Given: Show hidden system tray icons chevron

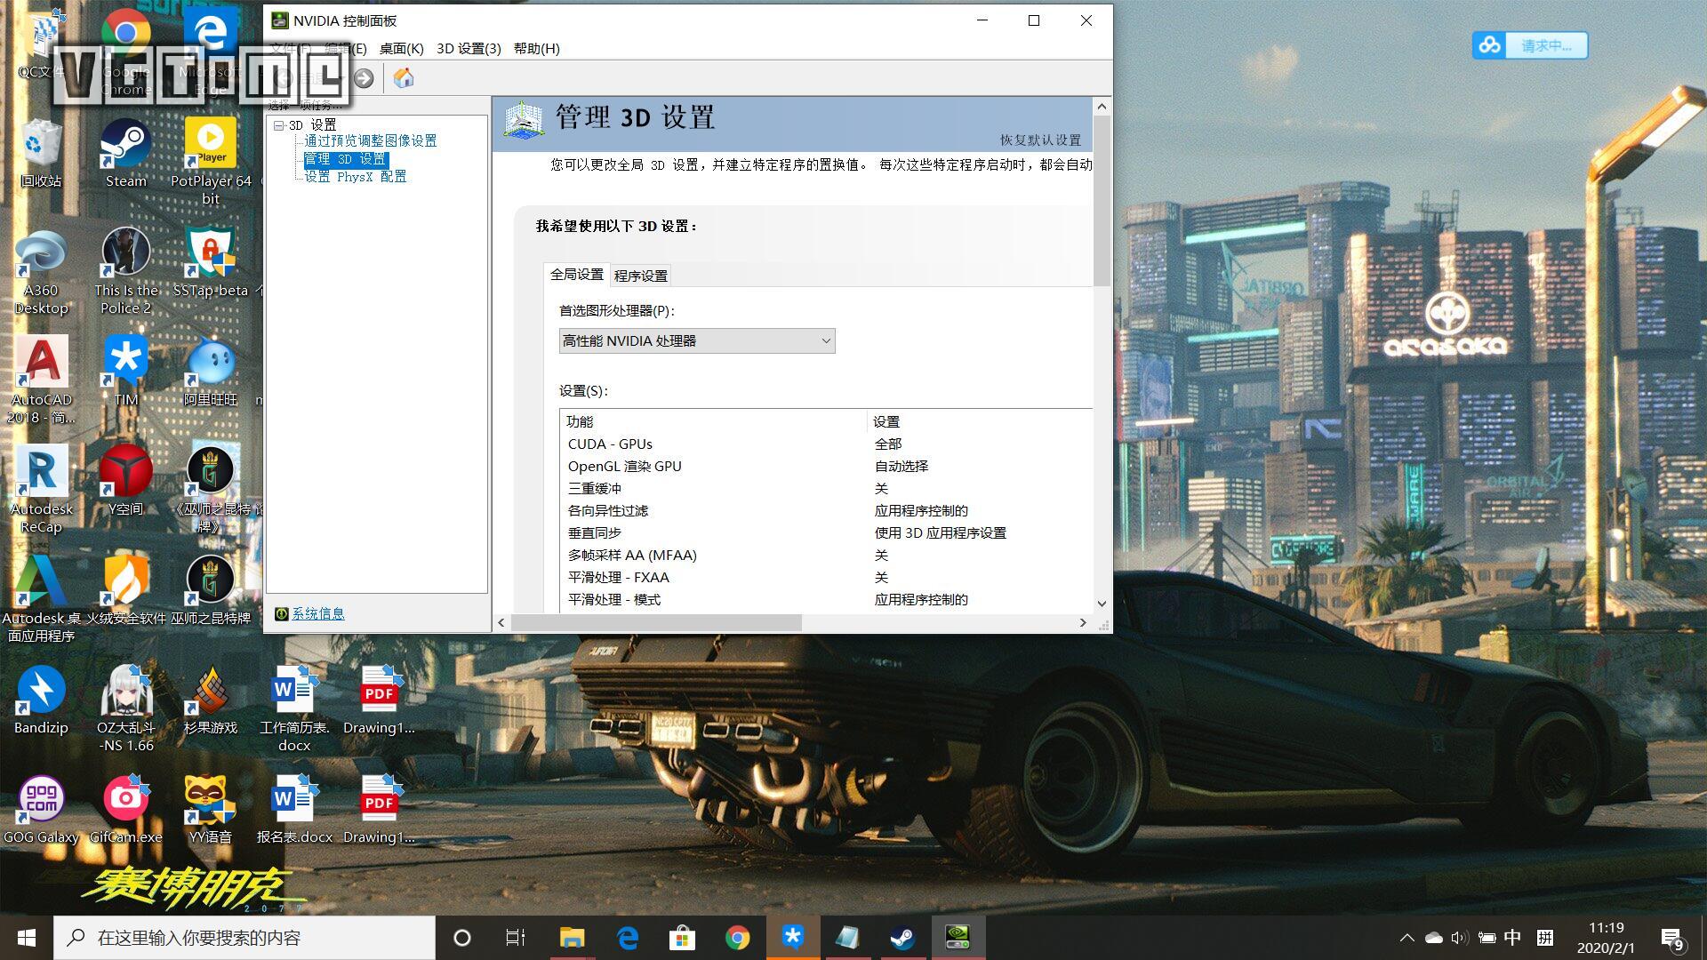Looking at the screenshot, I should (x=1406, y=938).
